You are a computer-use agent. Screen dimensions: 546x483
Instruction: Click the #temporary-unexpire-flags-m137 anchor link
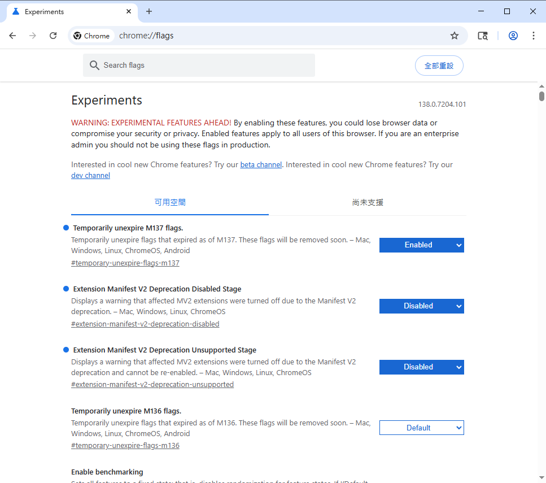(x=125, y=263)
